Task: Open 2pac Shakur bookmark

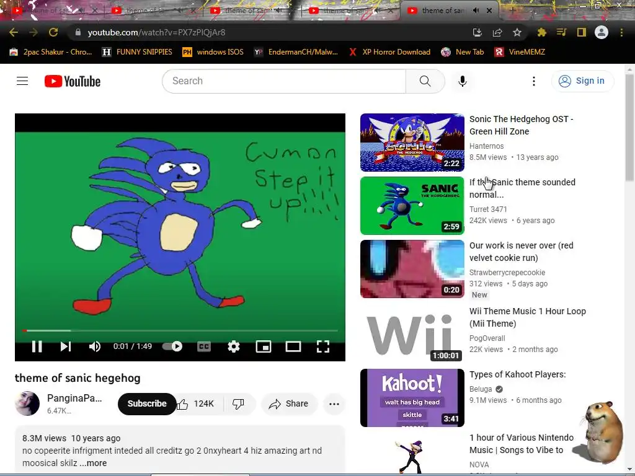Action: (x=51, y=52)
